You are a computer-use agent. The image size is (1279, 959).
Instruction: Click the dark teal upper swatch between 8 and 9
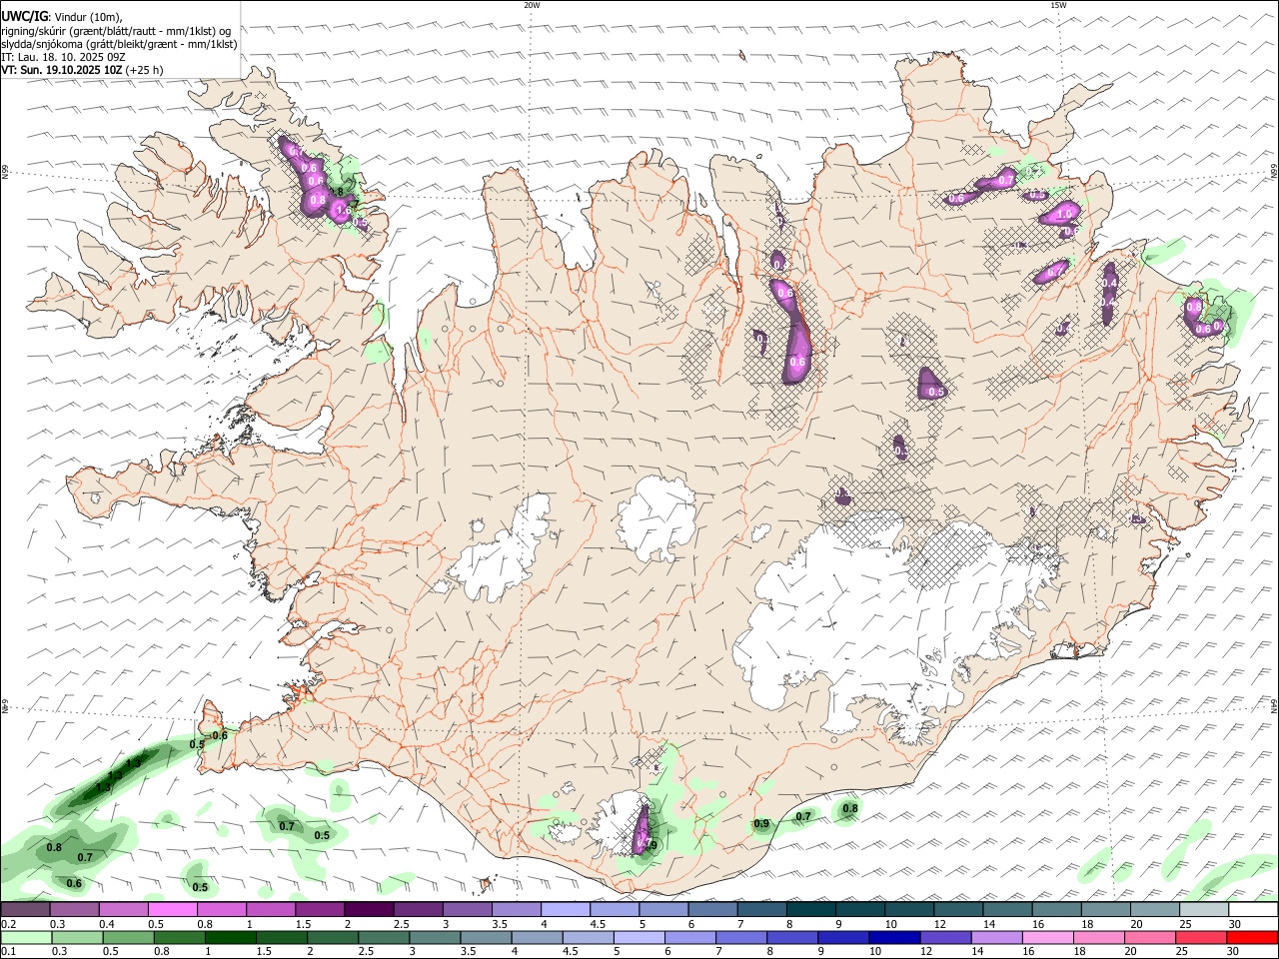point(811,909)
